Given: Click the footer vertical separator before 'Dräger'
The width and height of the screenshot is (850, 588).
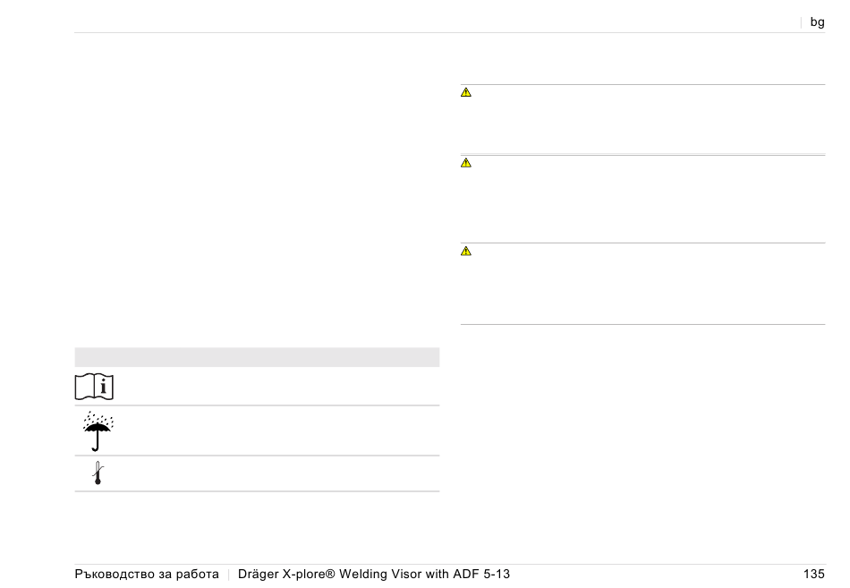Looking at the screenshot, I should [x=229, y=575].
